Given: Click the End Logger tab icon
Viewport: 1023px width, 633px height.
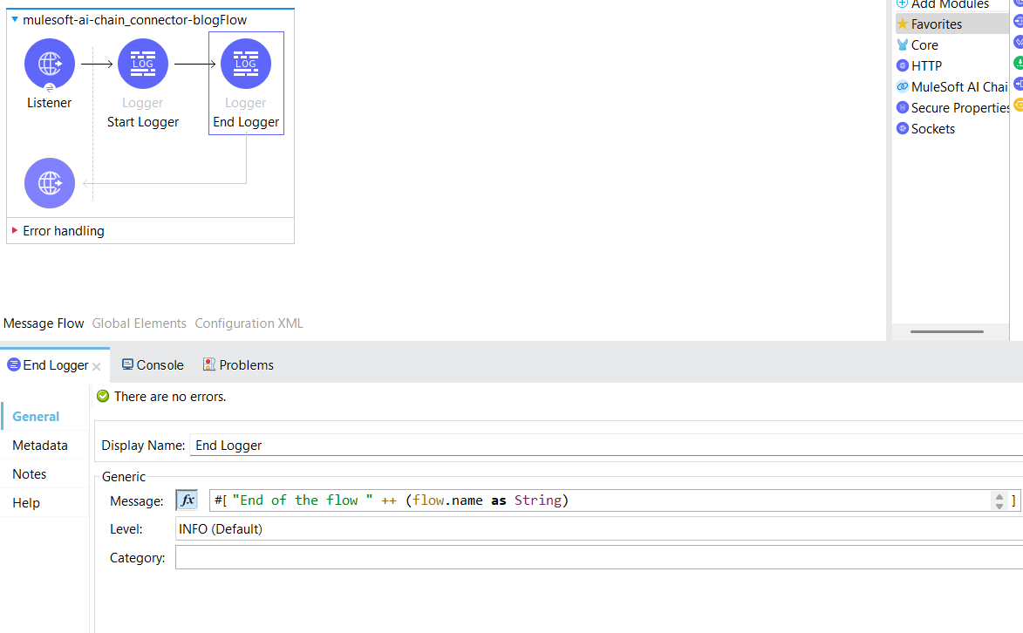Looking at the screenshot, I should click(14, 364).
